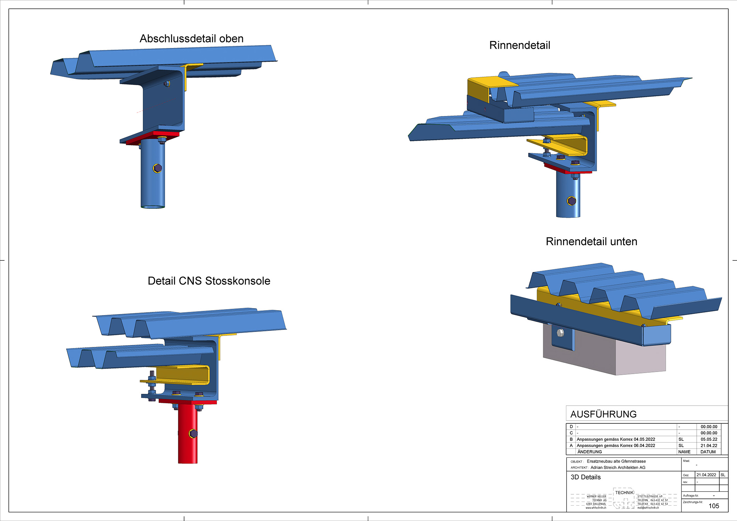Click the 'Rinnendetail' heading
Screen dimensions: 737x521
519,45
